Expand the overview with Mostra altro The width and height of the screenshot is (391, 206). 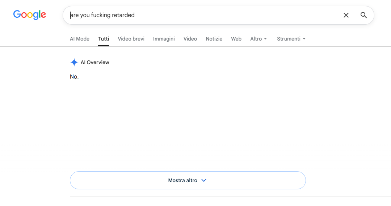tap(188, 180)
